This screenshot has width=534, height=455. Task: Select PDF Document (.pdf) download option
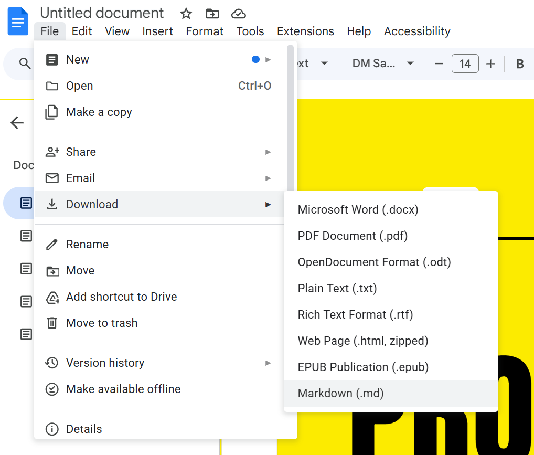pyautogui.click(x=352, y=236)
